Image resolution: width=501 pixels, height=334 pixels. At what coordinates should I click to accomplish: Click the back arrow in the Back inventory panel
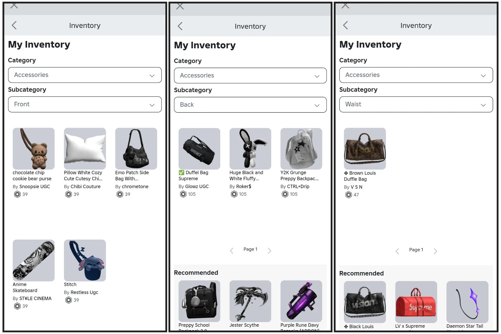tap(180, 26)
